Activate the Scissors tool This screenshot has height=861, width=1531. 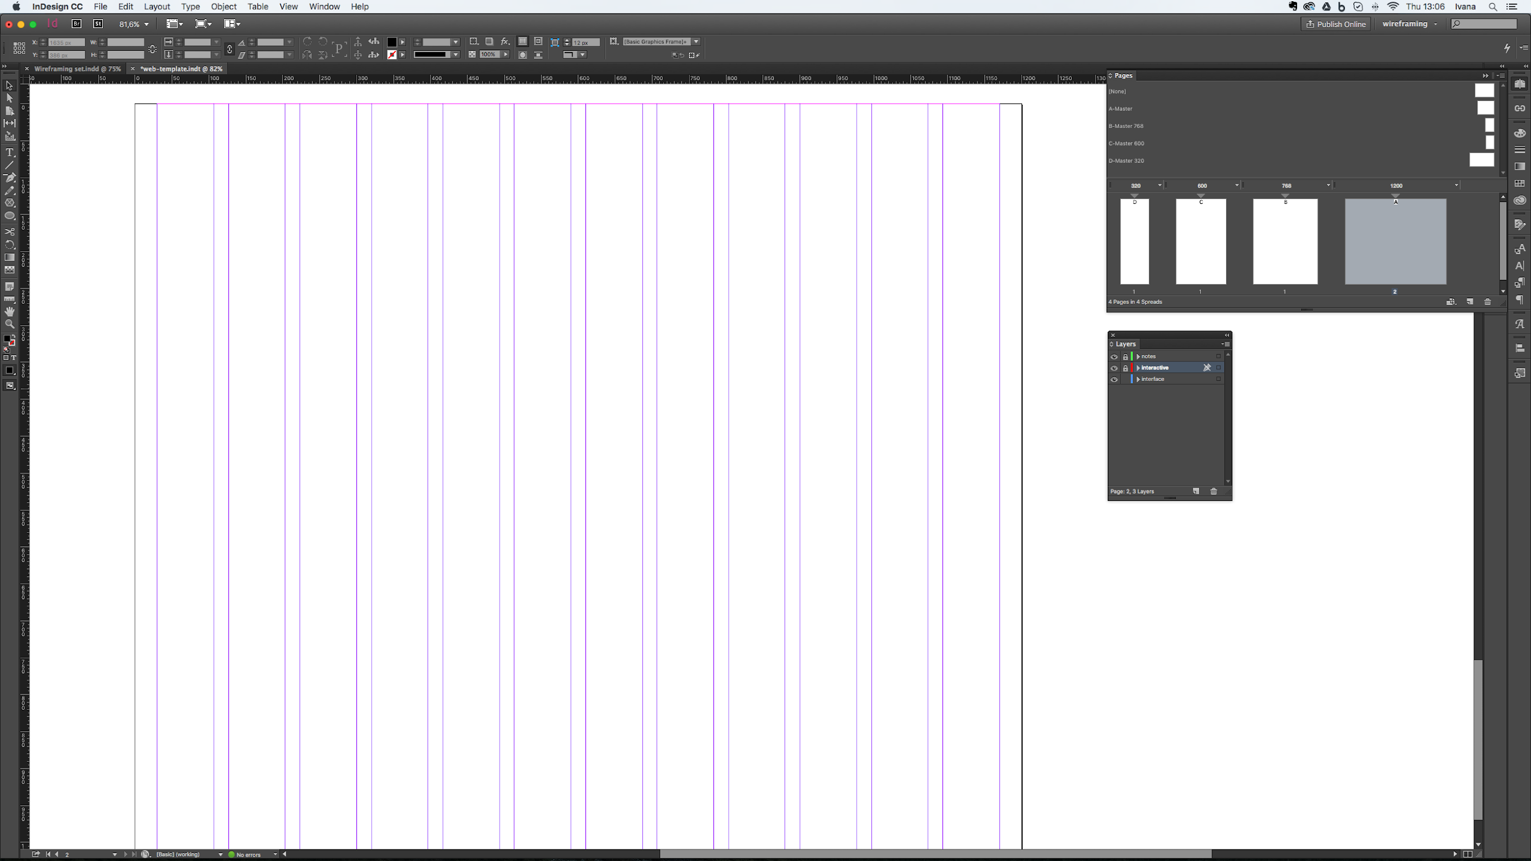pos(10,231)
